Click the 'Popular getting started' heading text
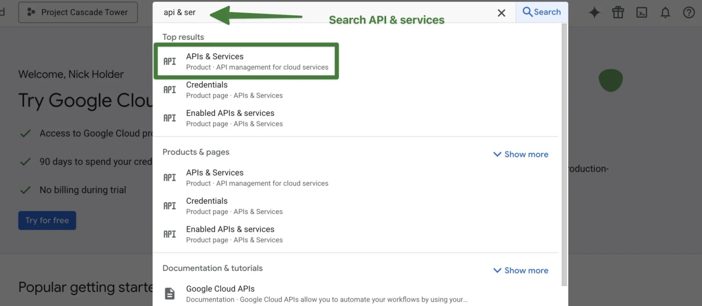702x306 pixels. click(86, 288)
